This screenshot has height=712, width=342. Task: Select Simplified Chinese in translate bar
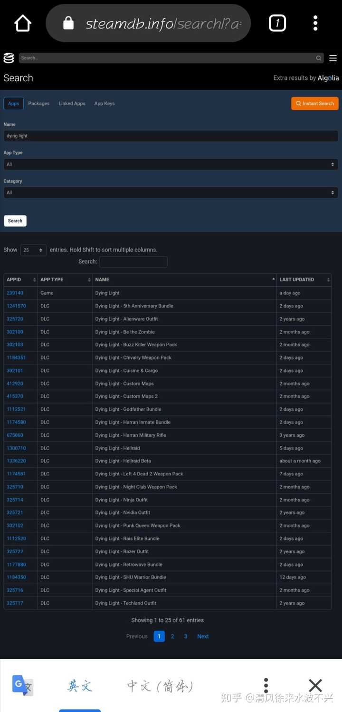point(161,686)
